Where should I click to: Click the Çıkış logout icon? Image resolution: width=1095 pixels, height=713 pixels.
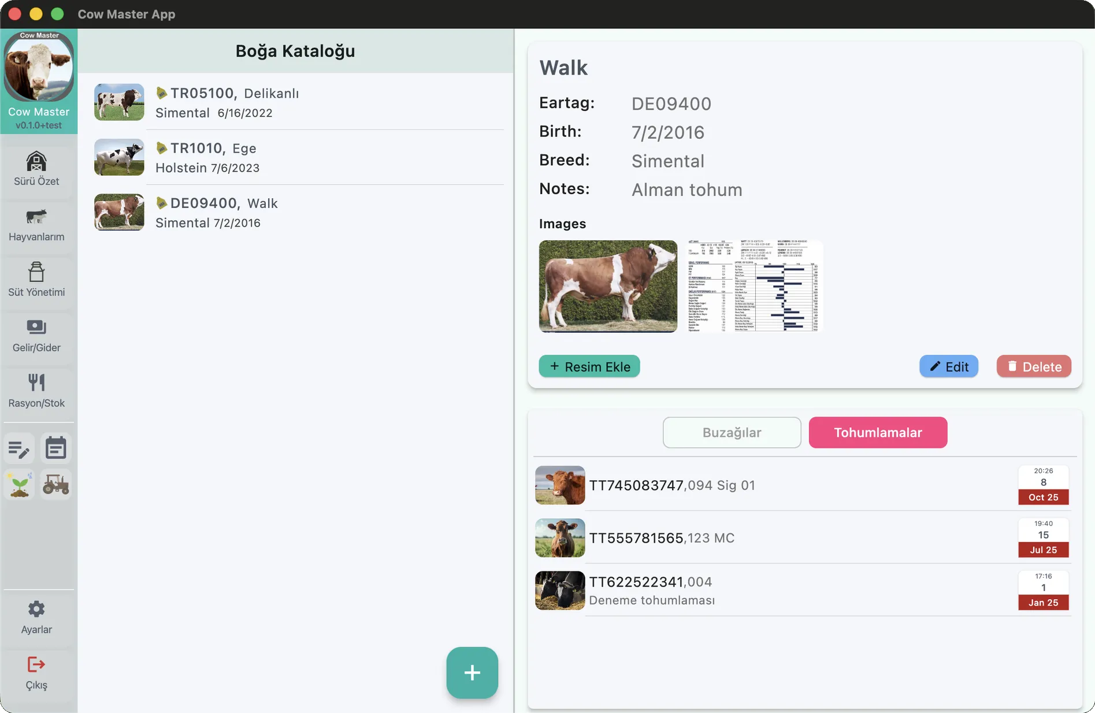point(36,665)
